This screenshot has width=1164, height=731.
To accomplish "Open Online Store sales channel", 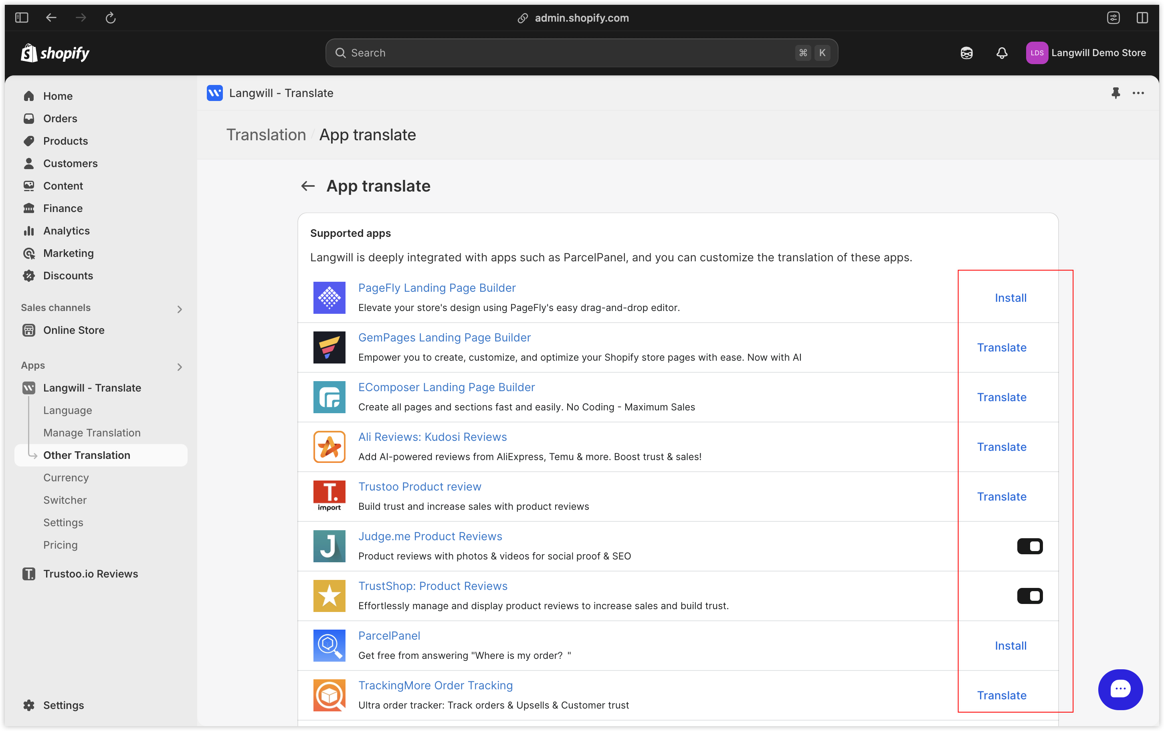I will pyautogui.click(x=101, y=330).
